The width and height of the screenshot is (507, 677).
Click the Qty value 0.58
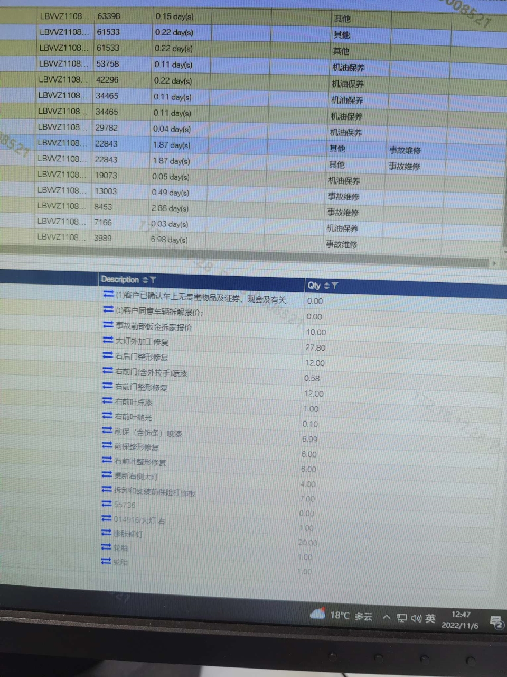(x=312, y=378)
